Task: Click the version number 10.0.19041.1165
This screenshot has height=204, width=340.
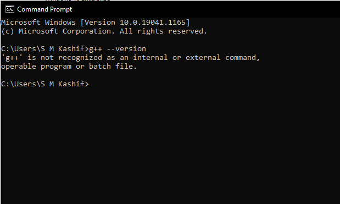Action: click(153, 23)
